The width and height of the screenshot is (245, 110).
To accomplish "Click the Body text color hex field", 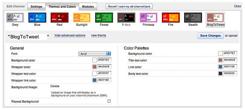I will tap(230, 73).
